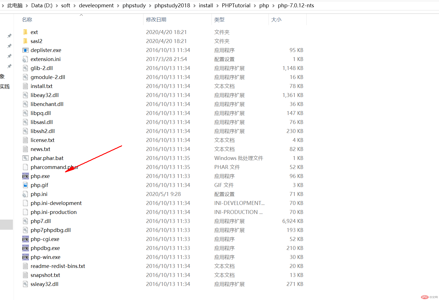The height and width of the screenshot is (300, 439).
Task: Click the ext folder icon
Action: tap(25, 32)
